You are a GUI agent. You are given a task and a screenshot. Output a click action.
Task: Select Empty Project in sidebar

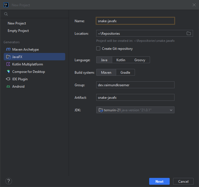18,31
